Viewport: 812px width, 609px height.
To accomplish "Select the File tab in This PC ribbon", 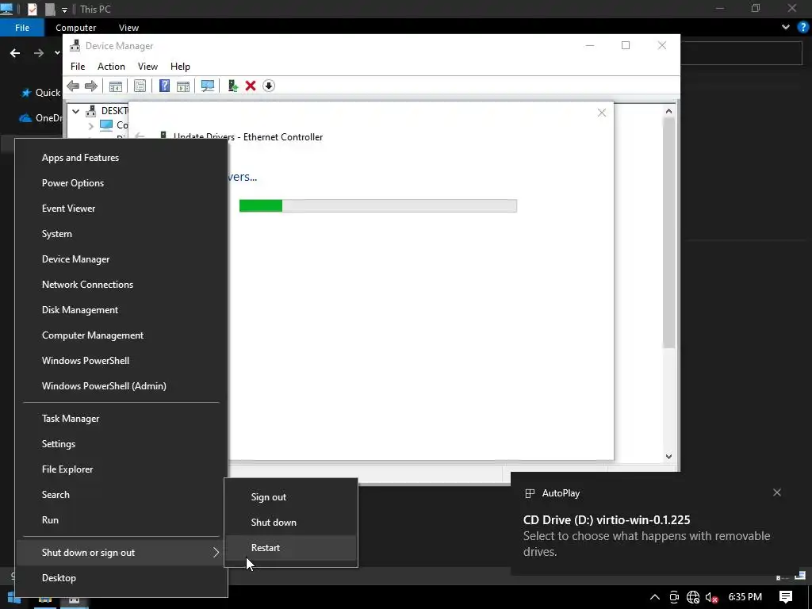I will pyautogui.click(x=22, y=28).
